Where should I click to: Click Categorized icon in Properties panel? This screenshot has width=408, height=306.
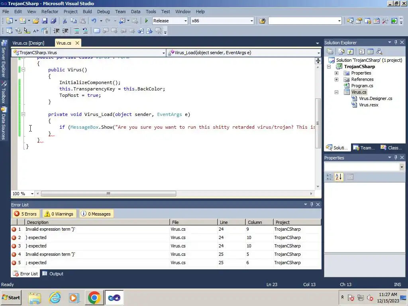[330, 177]
